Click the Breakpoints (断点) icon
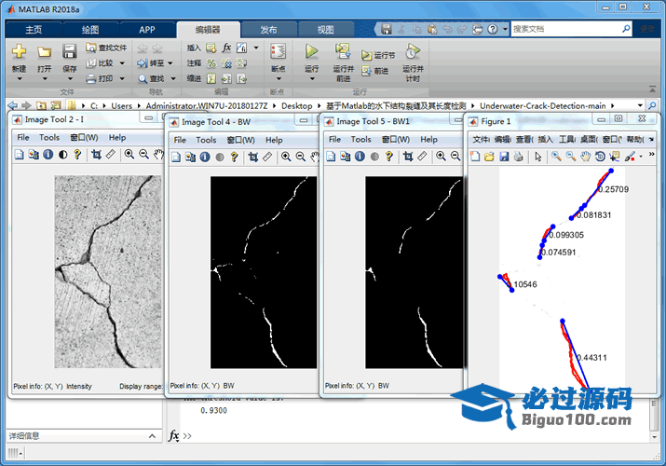666x466 pixels. [279, 51]
